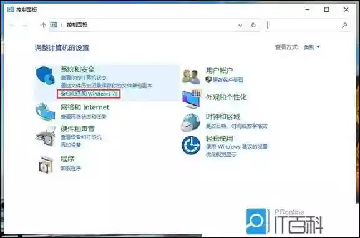Click the Control Panel title bar icon
Image resolution: width=360 pixels, height=238 pixels.
coord(11,9)
